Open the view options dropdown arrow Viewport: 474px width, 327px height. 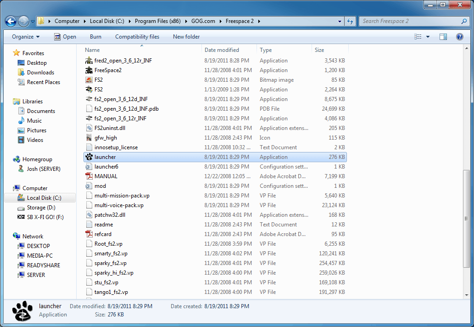click(x=428, y=37)
